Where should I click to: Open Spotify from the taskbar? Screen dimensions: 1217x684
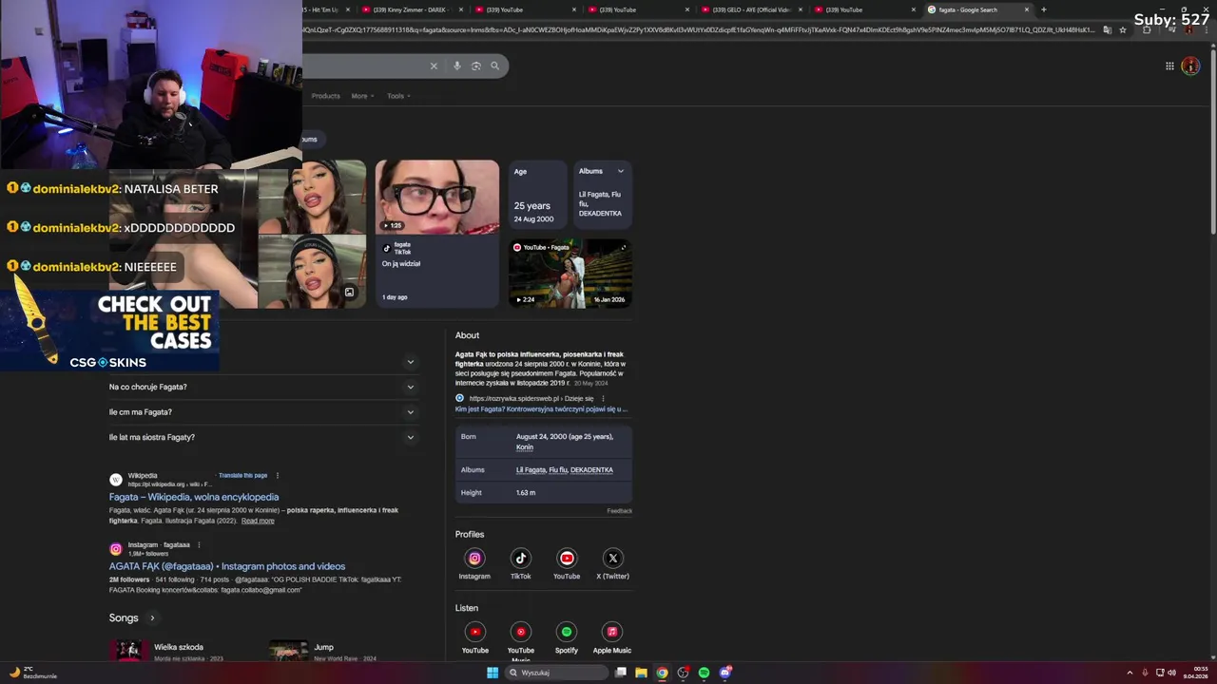coord(704,673)
